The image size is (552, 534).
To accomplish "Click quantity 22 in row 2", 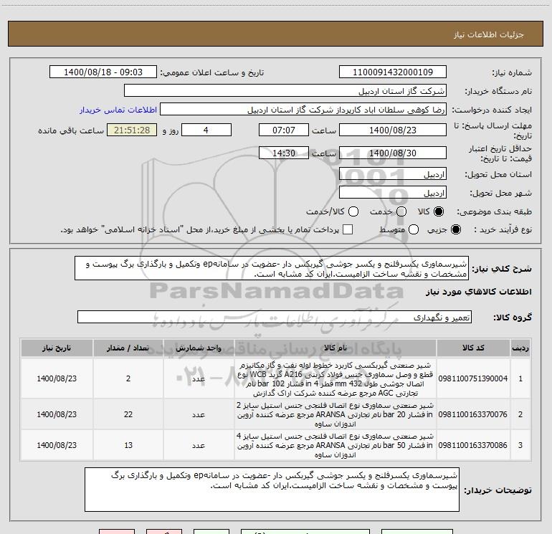I will pos(128,415).
